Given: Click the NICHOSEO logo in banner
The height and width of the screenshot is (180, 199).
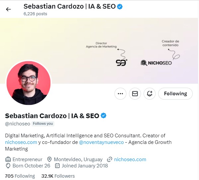Looking at the screenshot, I should [156, 63].
